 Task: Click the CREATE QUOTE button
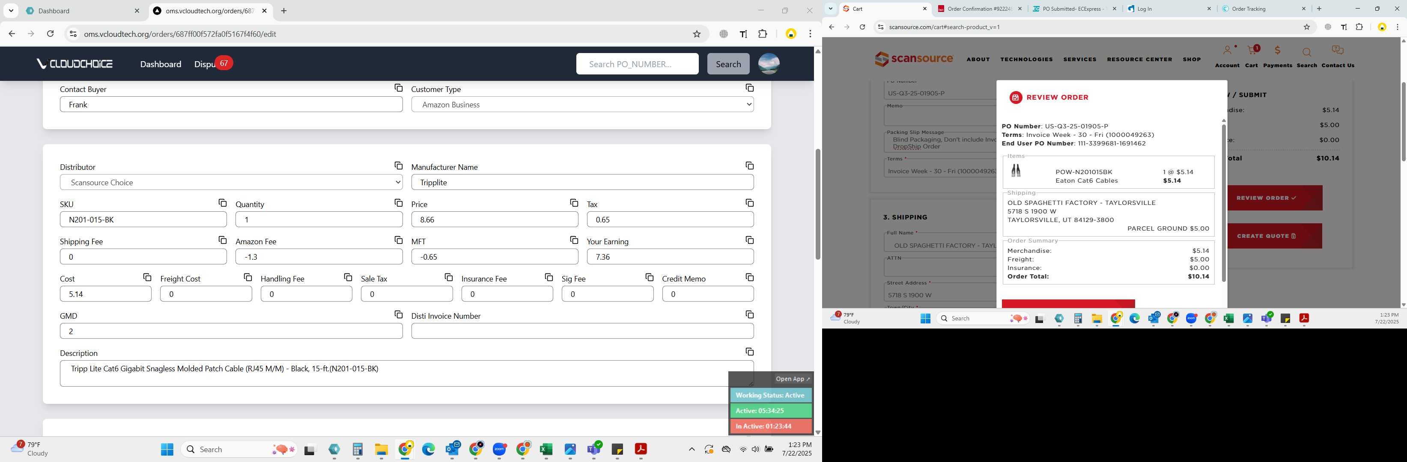point(1274,236)
